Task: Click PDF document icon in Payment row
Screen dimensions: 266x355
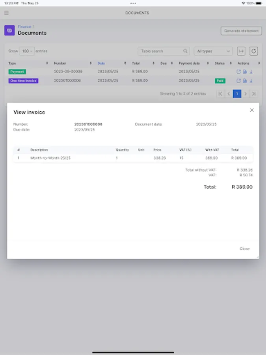Action: [245, 71]
